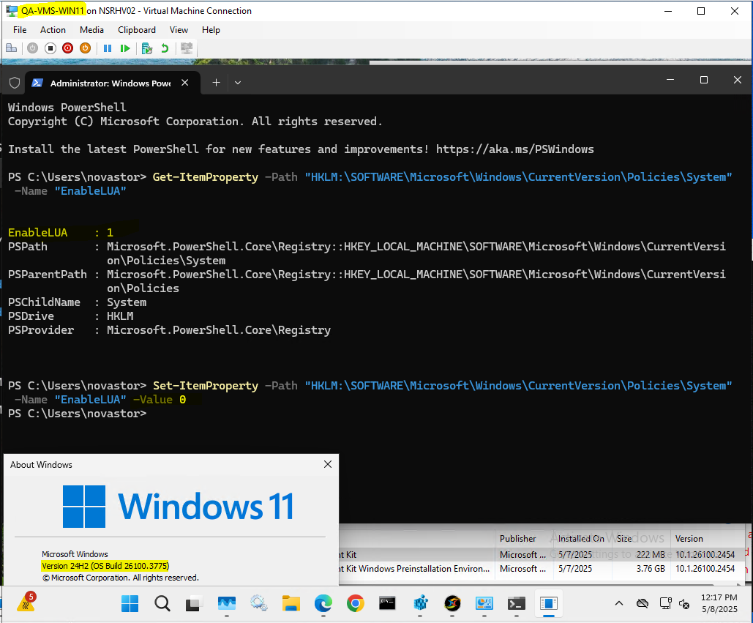Switch to the blue cubes Registry Editor icon
The image size is (753, 623).
point(420,603)
